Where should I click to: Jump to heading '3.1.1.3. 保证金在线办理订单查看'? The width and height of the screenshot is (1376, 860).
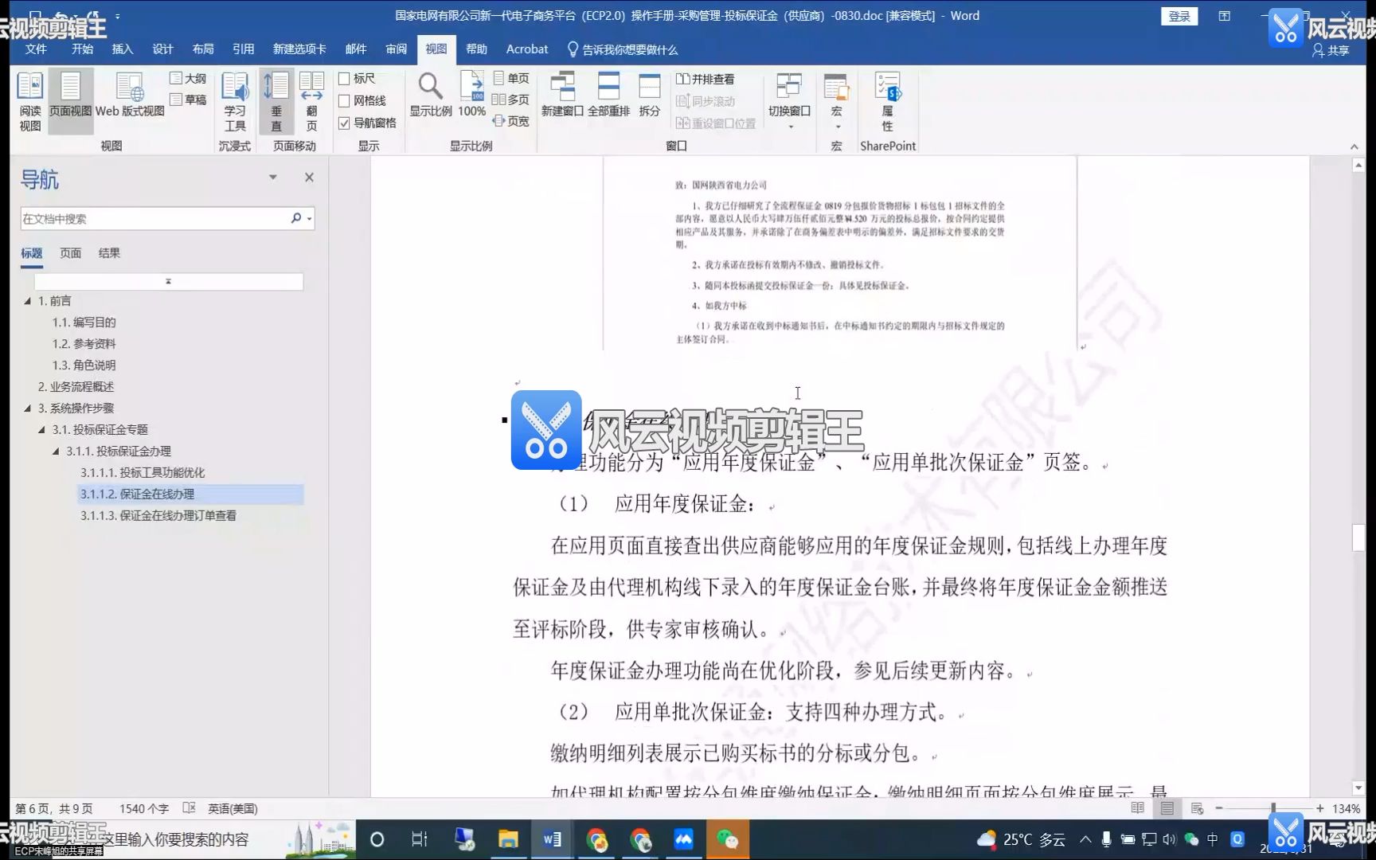pyautogui.click(x=158, y=515)
